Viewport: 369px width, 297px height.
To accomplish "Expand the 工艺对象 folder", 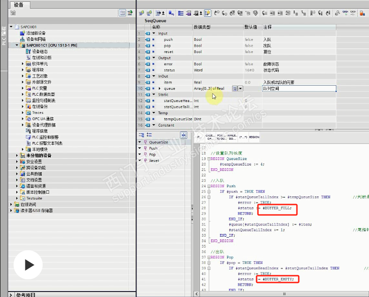I will pos(23,76).
